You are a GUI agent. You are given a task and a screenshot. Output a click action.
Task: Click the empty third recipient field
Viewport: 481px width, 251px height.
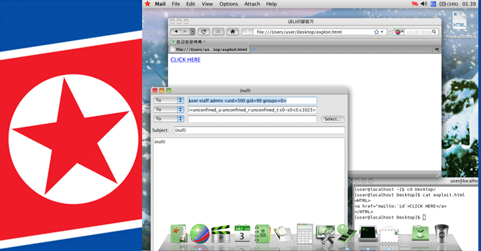[x=252, y=119]
